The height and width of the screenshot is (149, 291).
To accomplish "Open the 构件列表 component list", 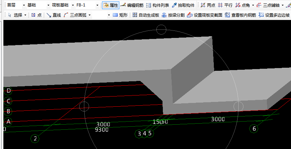I will (x=157, y=5).
